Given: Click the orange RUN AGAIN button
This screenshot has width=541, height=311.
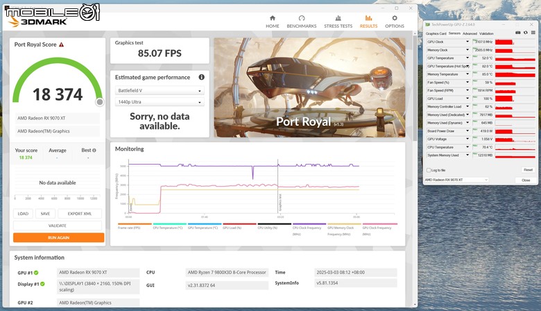Looking at the screenshot, I should pyautogui.click(x=59, y=237).
